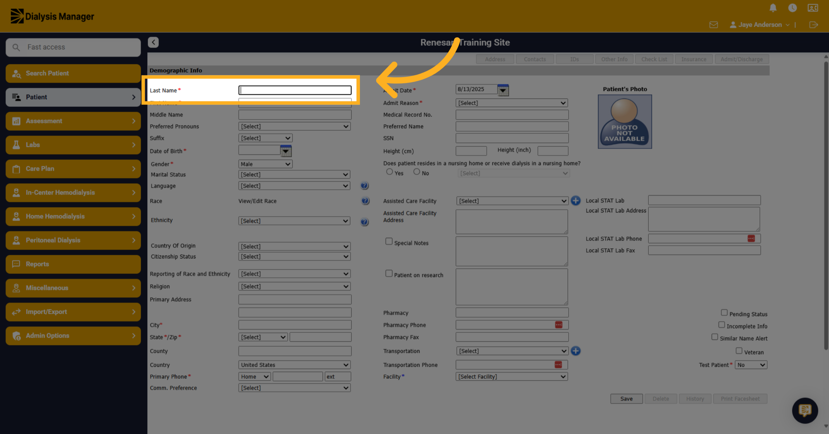The image size is (829, 434).
Task: Open Admit Date calendar picker
Action: 503,90
